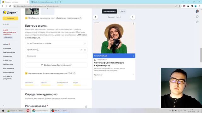
Task: Open the help tooltip beside video overlay checkbox
Action: click(80, 18)
